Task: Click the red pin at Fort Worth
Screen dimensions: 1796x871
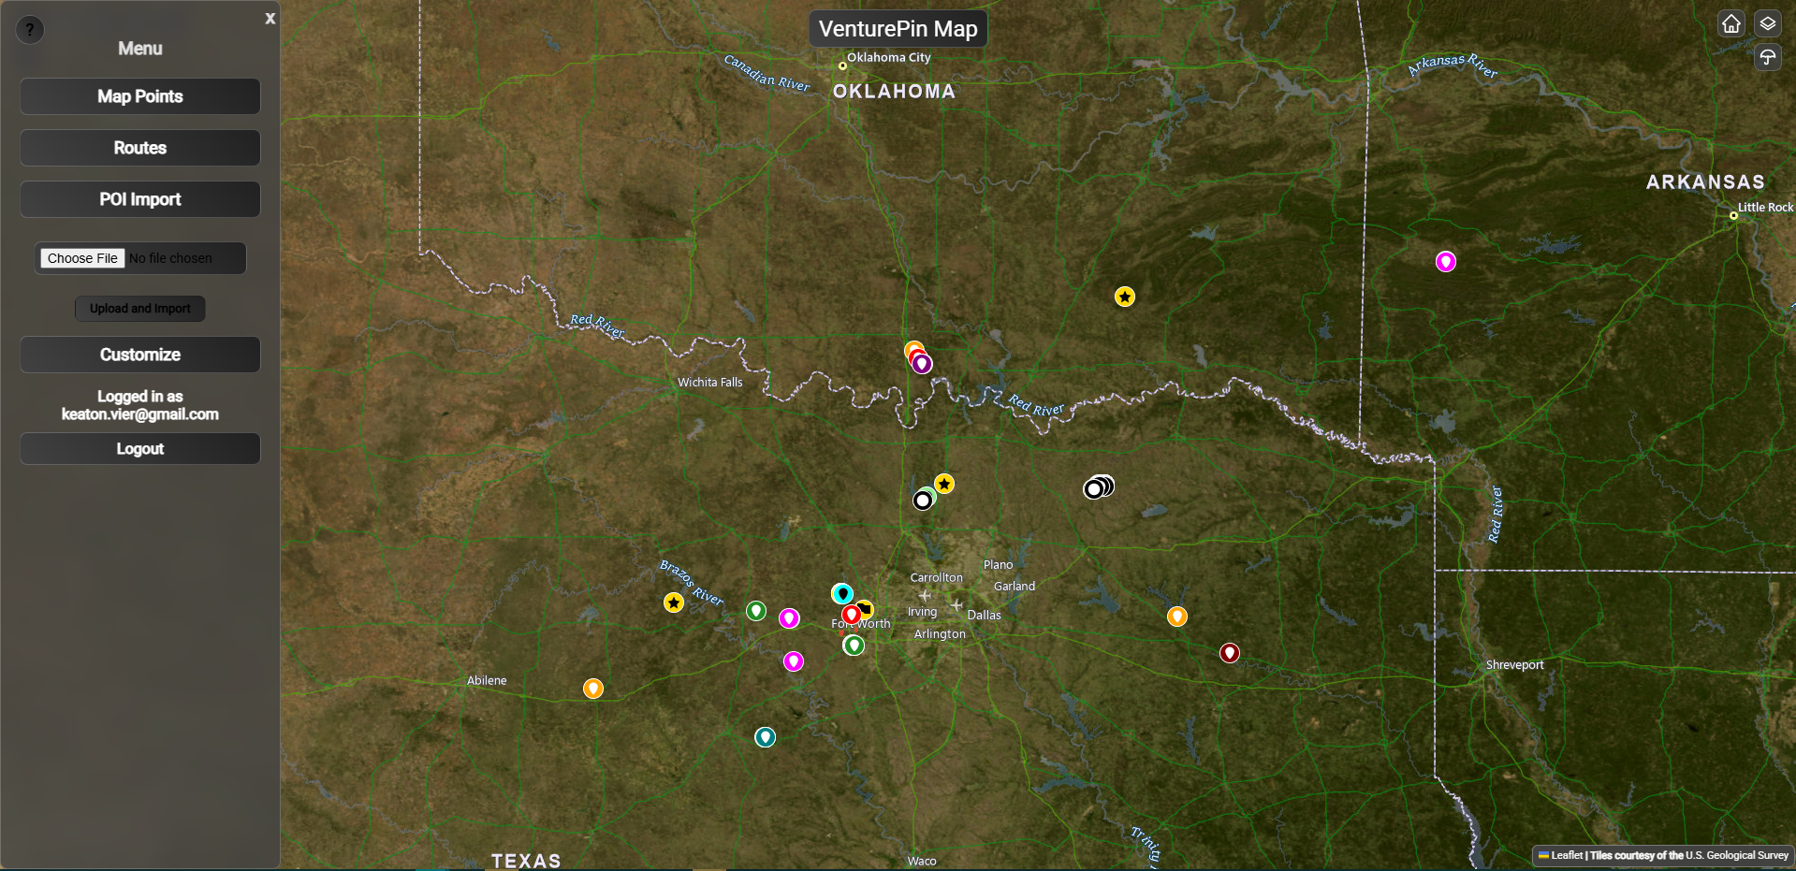Action: [x=851, y=615]
